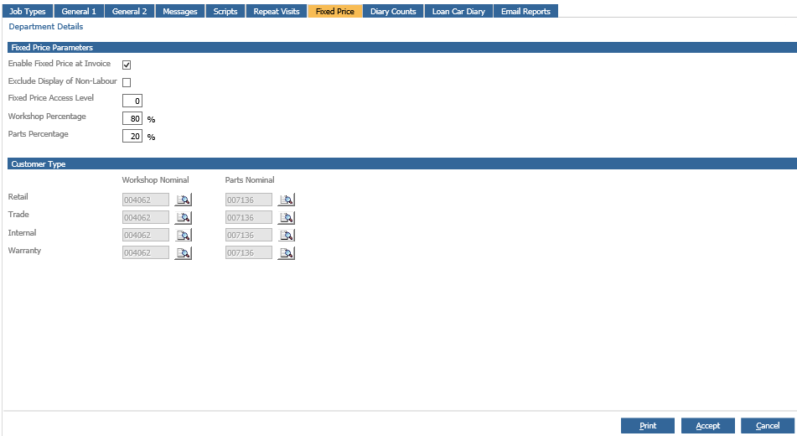Click the Accept button
The image size is (797, 436).
click(x=707, y=426)
